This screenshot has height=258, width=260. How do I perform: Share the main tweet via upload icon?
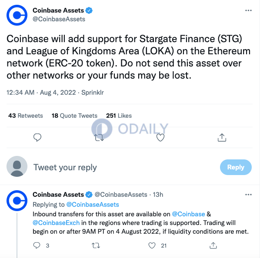click(x=222, y=137)
